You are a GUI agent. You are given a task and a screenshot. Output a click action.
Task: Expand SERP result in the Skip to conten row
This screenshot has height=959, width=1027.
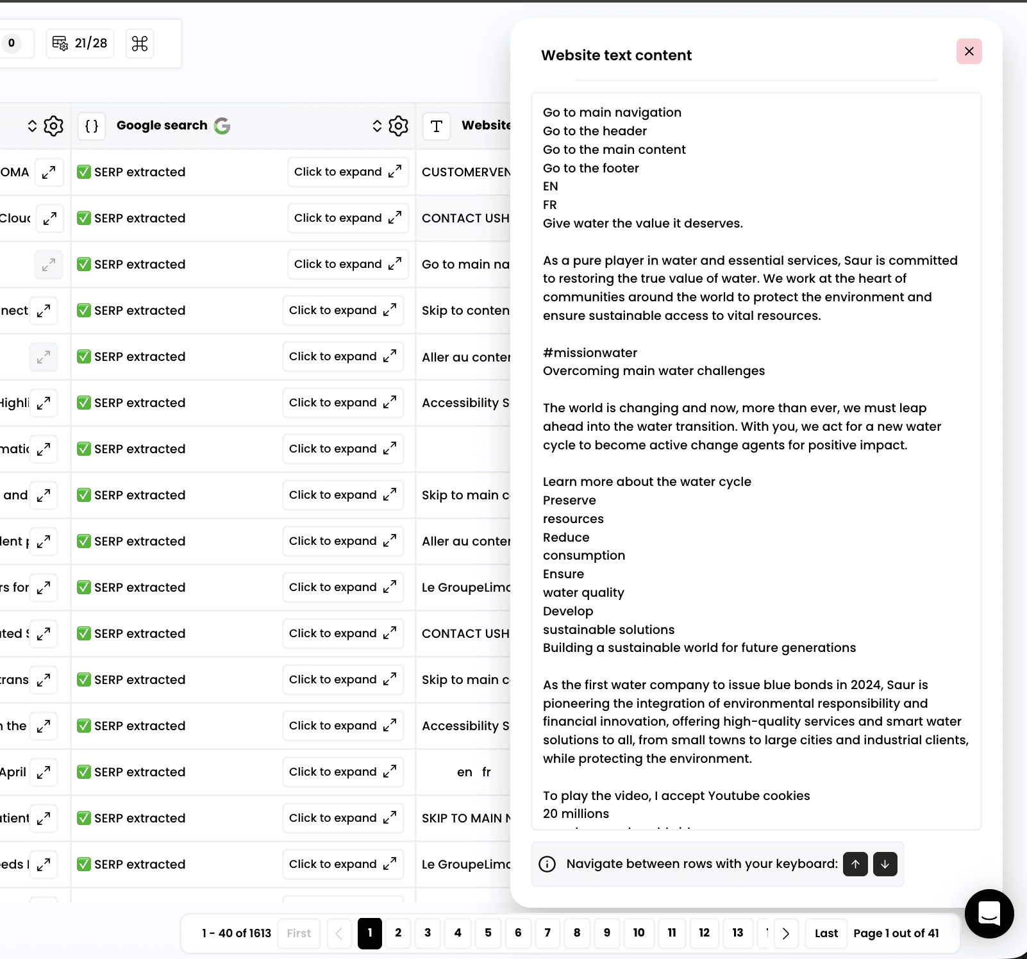point(343,310)
